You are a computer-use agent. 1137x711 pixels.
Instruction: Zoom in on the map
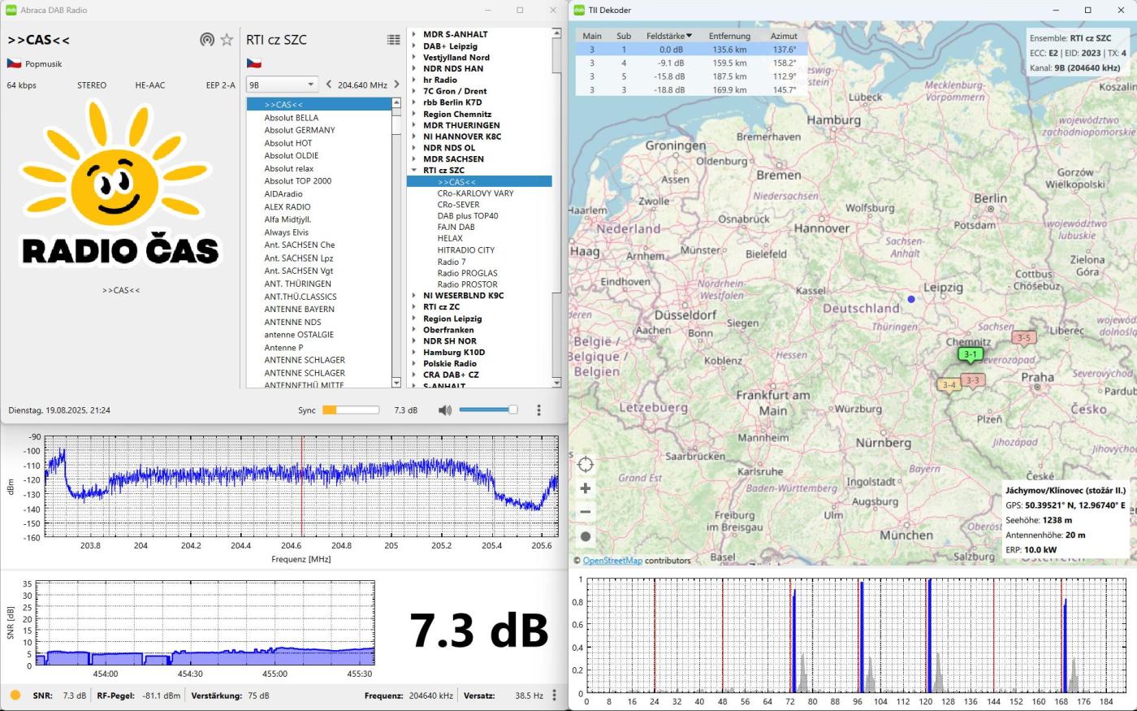pyautogui.click(x=586, y=488)
